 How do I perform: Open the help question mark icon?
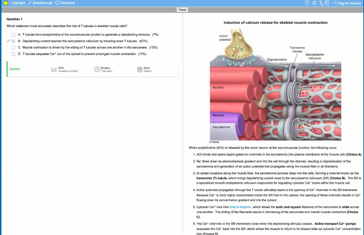[x=307, y=3]
